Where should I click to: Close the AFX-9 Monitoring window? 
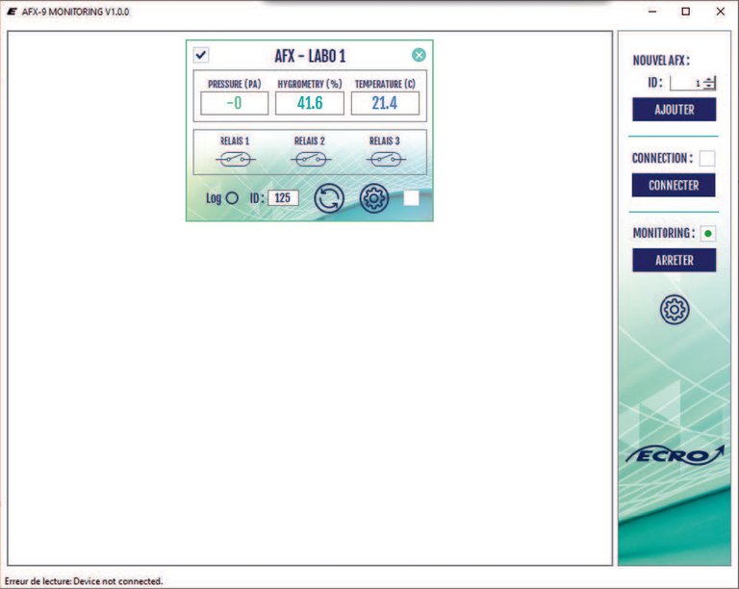(721, 12)
